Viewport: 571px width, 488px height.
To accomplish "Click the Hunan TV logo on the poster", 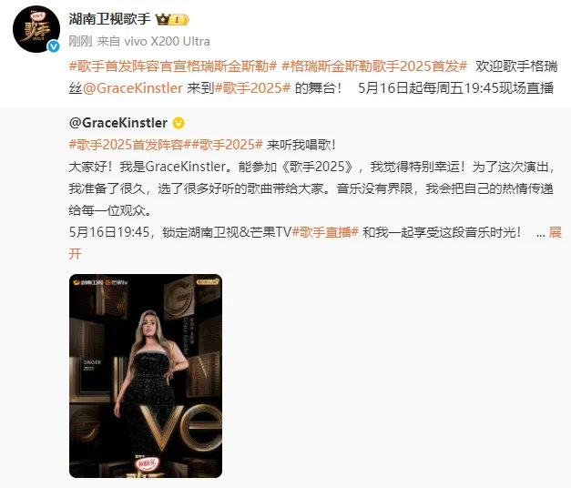I will tap(87, 282).
